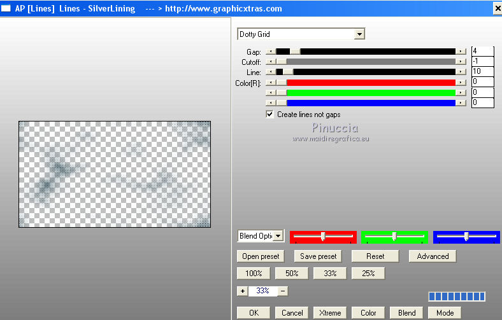The height and width of the screenshot is (320, 502).
Task: Toggle Create lines not gaps checkbox
Action: click(270, 115)
